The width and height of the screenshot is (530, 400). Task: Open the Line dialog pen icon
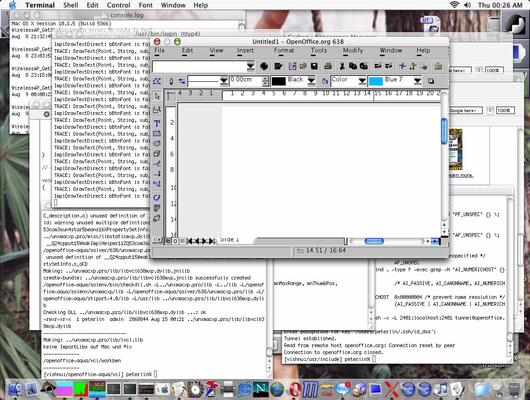pyautogui.click(x=171, y=81)
